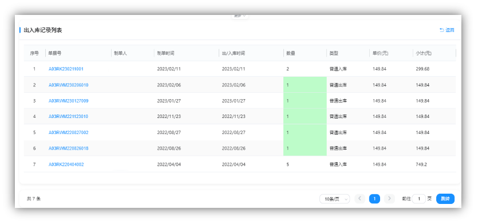The height and width of the screenshot is (224, 478).
Task: Click the 返回 return arrow icon
Action: click(441, 30)
